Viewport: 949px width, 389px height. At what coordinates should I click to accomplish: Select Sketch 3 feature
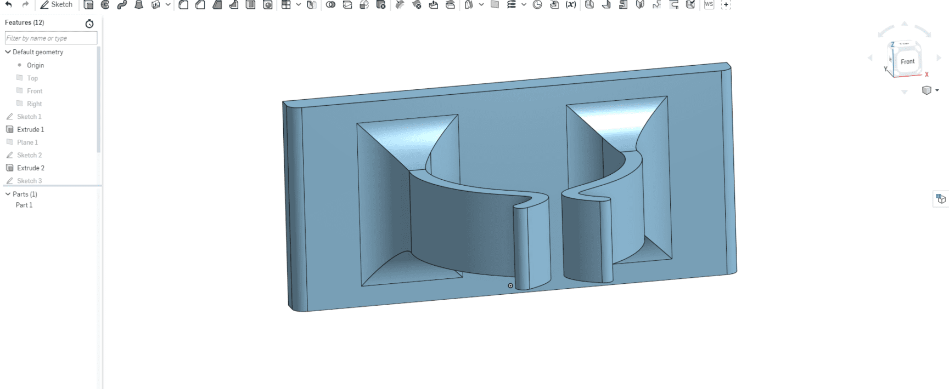tap(29, 181)
